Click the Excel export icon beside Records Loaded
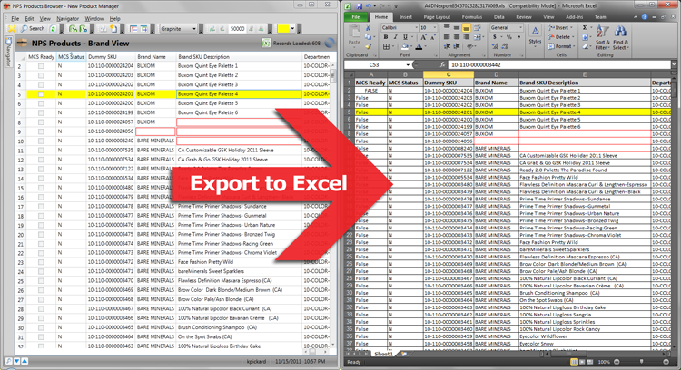 266,43
